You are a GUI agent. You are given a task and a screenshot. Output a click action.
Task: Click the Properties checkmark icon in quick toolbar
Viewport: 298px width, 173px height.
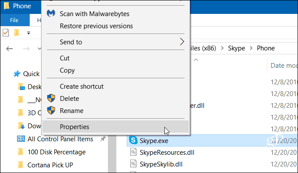[x=6, y=33]
